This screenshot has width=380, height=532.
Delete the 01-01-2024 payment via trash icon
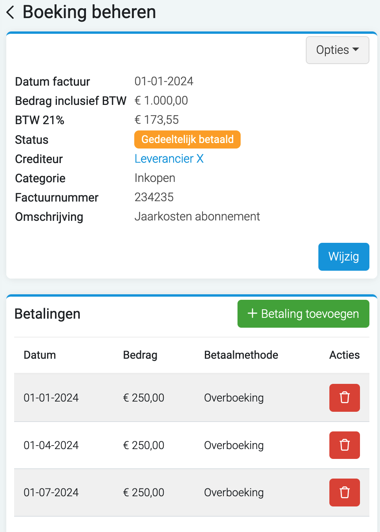pos(344,398)
